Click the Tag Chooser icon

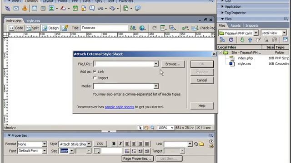tap(138, 8)
